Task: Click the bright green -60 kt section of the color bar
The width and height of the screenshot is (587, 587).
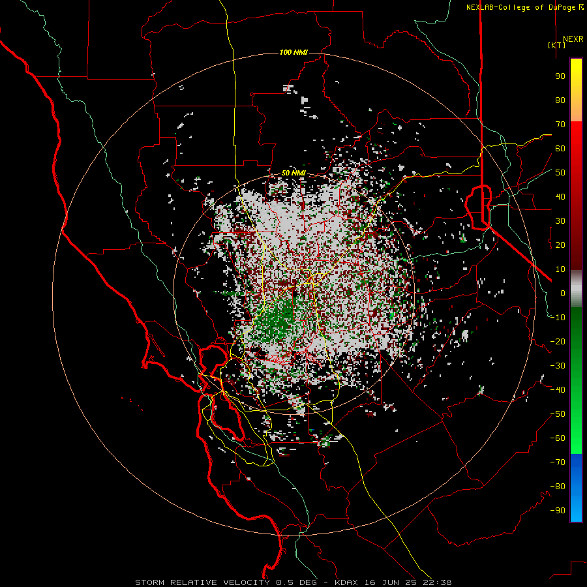Action: pyautogui.click(x=576, y=438)
